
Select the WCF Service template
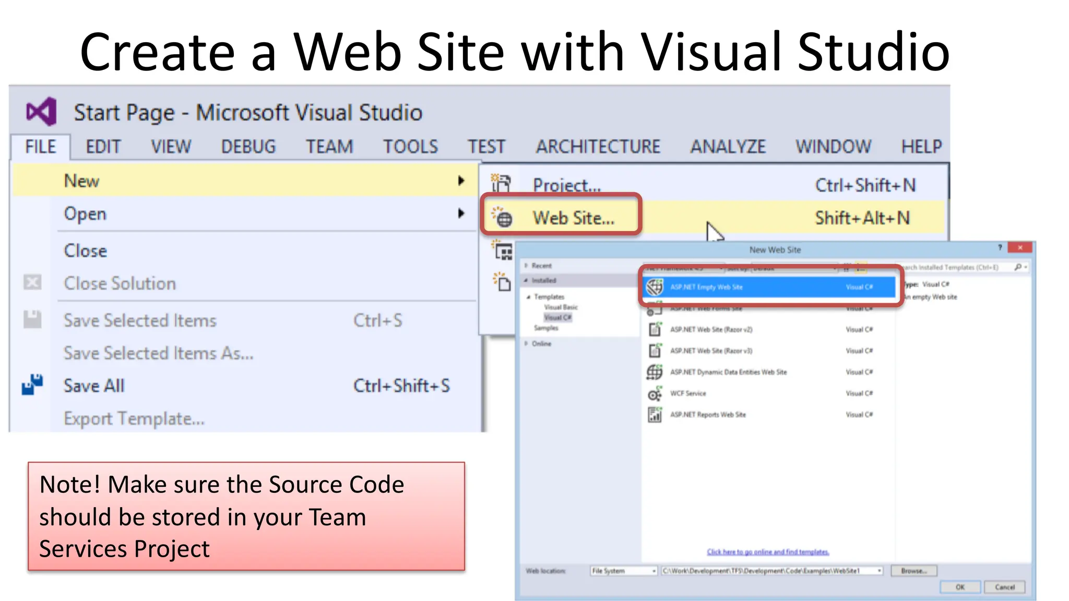coord(768,393)
